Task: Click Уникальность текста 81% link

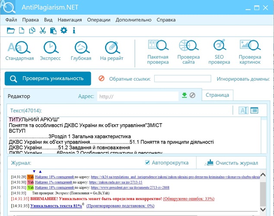Action: click(x=56, y=206)
